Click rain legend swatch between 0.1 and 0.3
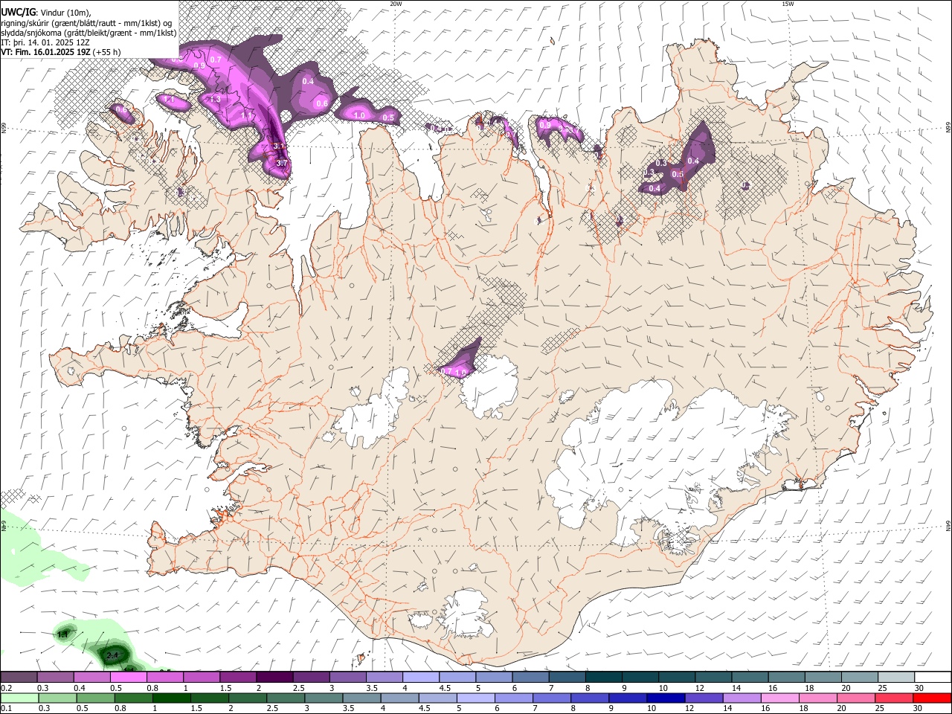This screenshot has width=952, height=714. 19,698
